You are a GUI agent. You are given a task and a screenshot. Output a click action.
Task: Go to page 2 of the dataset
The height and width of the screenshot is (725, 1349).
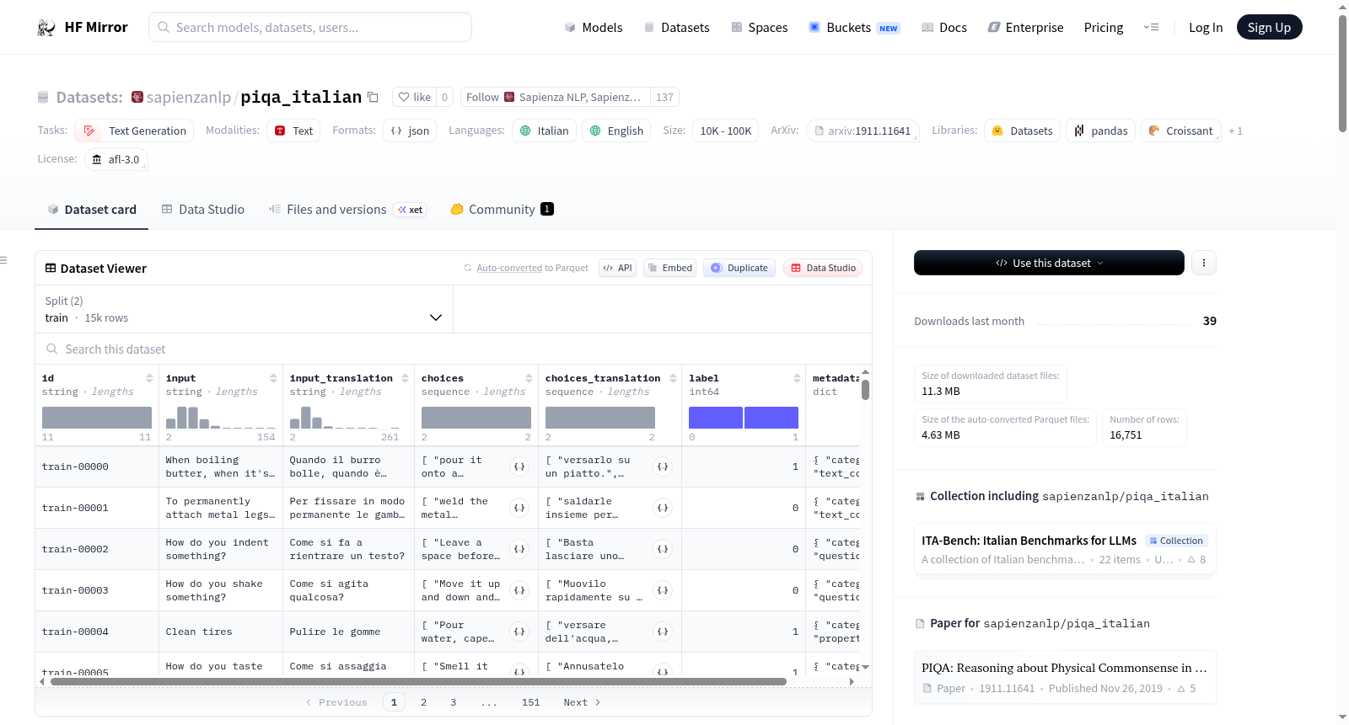point(424,702)
